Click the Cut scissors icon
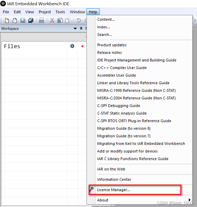The width and height of the screenshot is (197, 207). (x=52, y=20)
